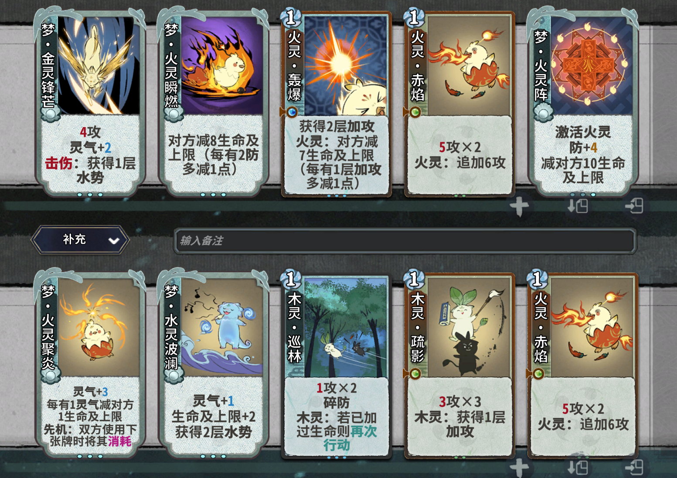Select the 梦·金灵锋芒 card
Image resolution: width=677 pixels, height=478 pixels.
90,101
